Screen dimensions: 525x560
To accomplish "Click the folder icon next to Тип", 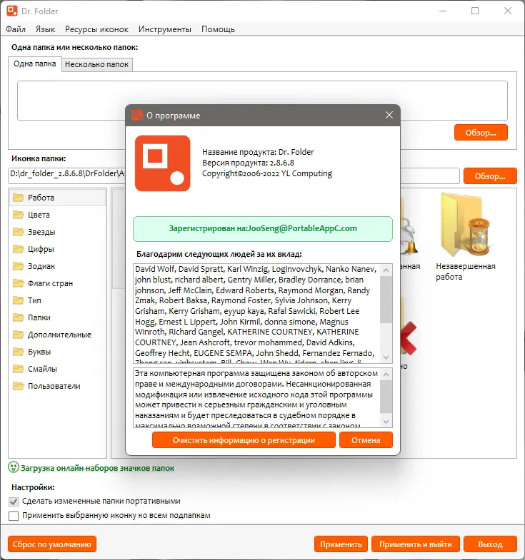I will coord(19,300).
